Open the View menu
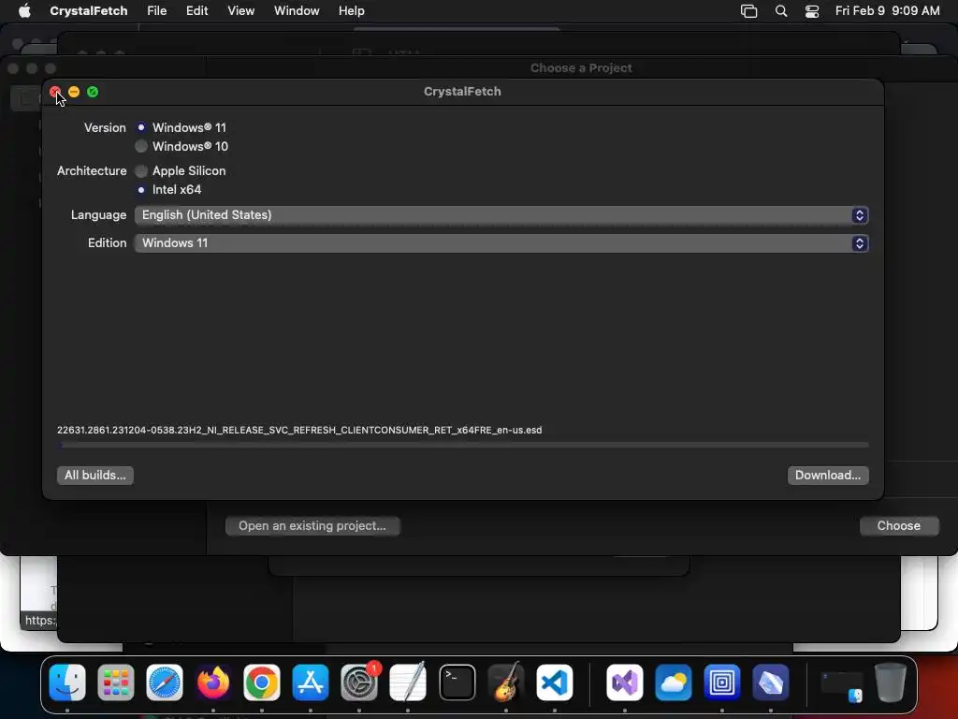This screenshot has height=719, width=958. tap(240, 11)
